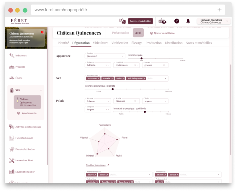Open the Tanins dropdown showing 'soyeux'
The width and height of the screenshot is (236, 191).
[x=155, y=101]
